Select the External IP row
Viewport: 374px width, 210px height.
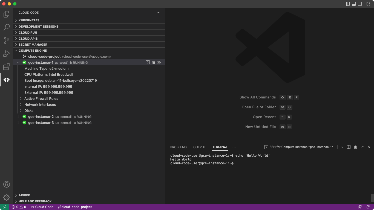pyautogui.click(x=89, y=93)
